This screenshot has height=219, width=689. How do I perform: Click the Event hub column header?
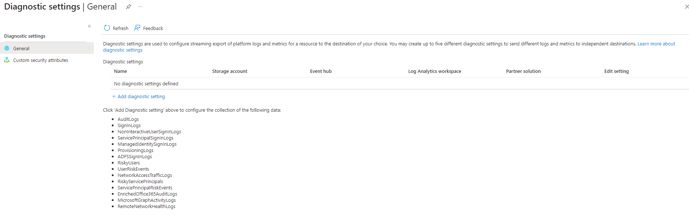point(321,71)
